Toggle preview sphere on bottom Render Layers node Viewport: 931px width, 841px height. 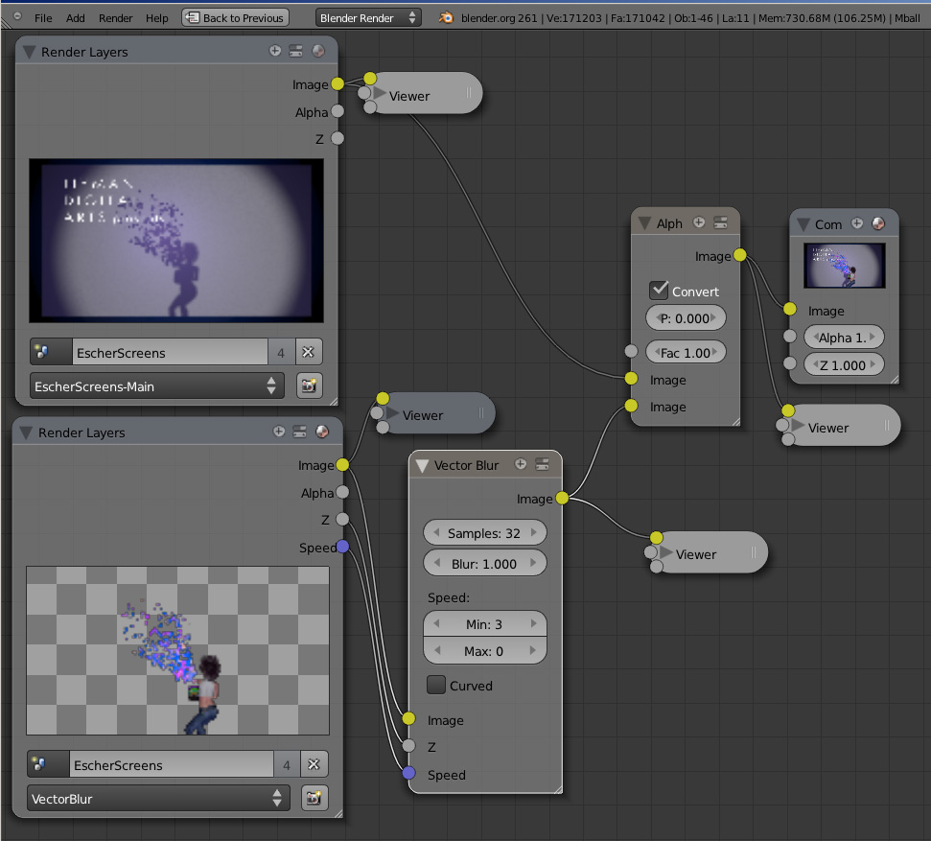321,432
